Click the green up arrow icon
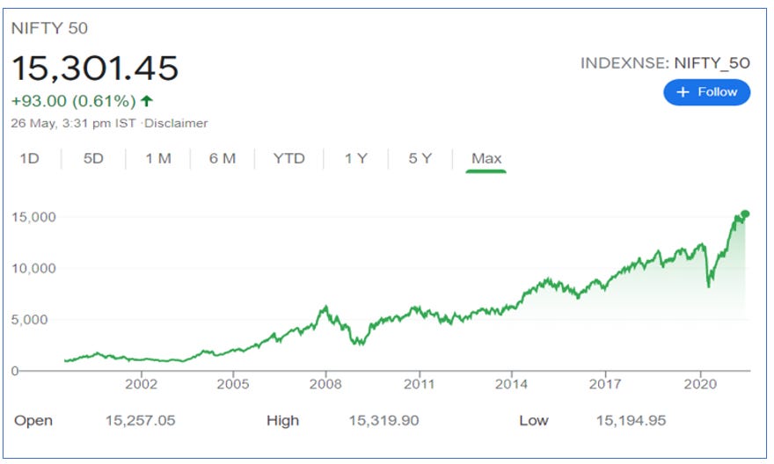This screenshot has height=464, width=774. tap(147, 101)
